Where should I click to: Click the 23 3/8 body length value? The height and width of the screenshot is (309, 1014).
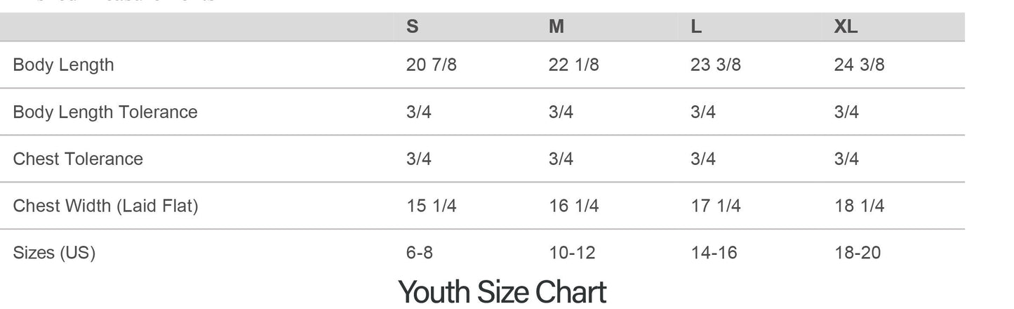(x=716, y=65)
